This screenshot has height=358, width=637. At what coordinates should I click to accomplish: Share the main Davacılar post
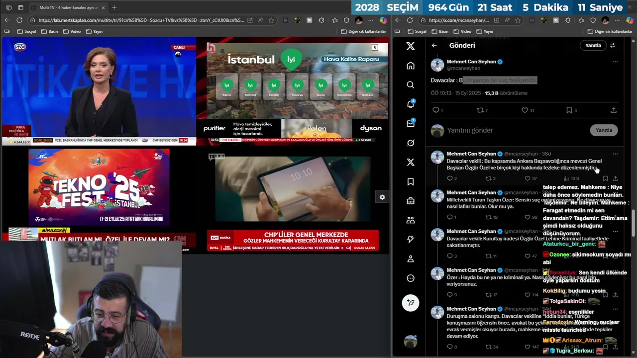[614, 110]
